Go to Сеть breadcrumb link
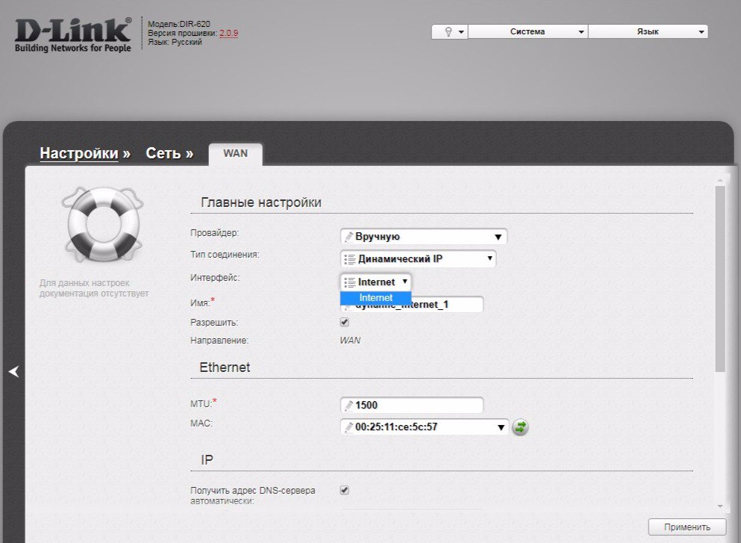 163,153
